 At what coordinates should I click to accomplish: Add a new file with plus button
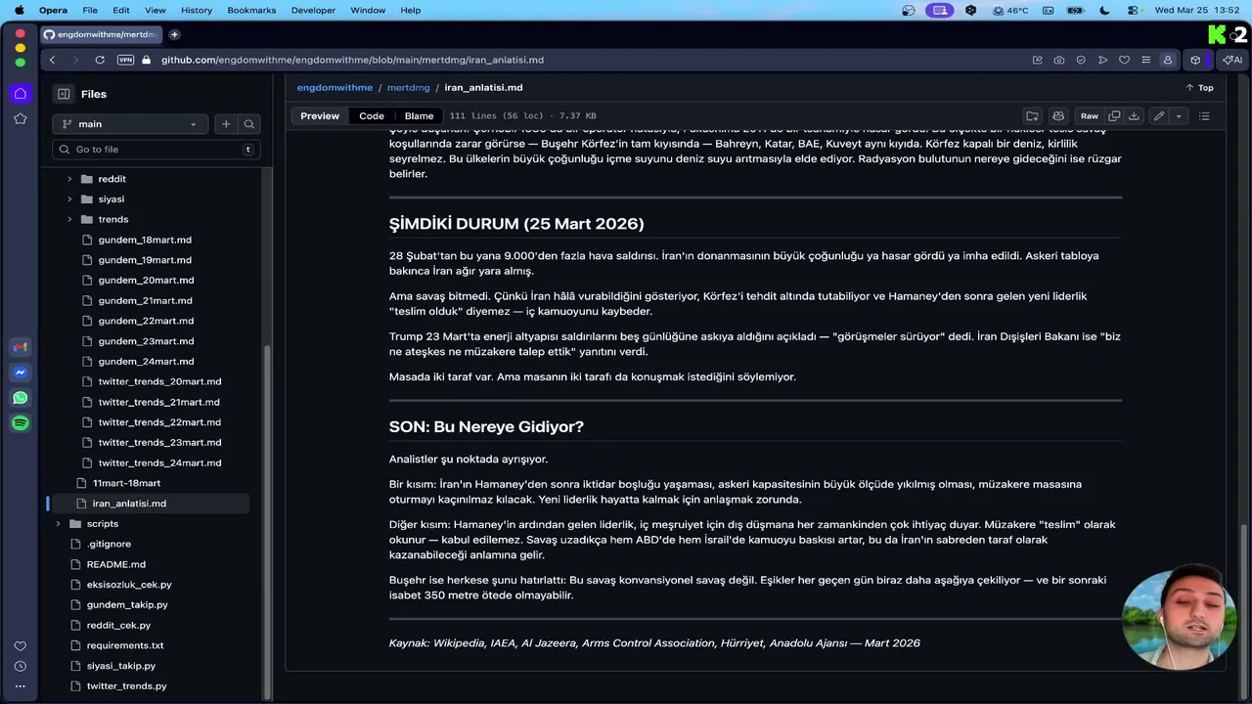coord(226,124)
